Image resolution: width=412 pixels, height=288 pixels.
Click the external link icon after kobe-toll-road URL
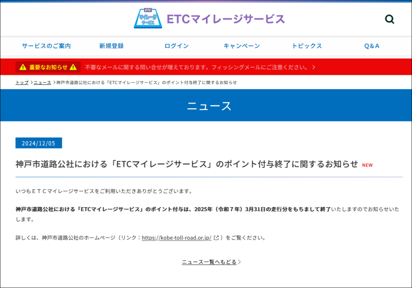click(x=216, y=238)
